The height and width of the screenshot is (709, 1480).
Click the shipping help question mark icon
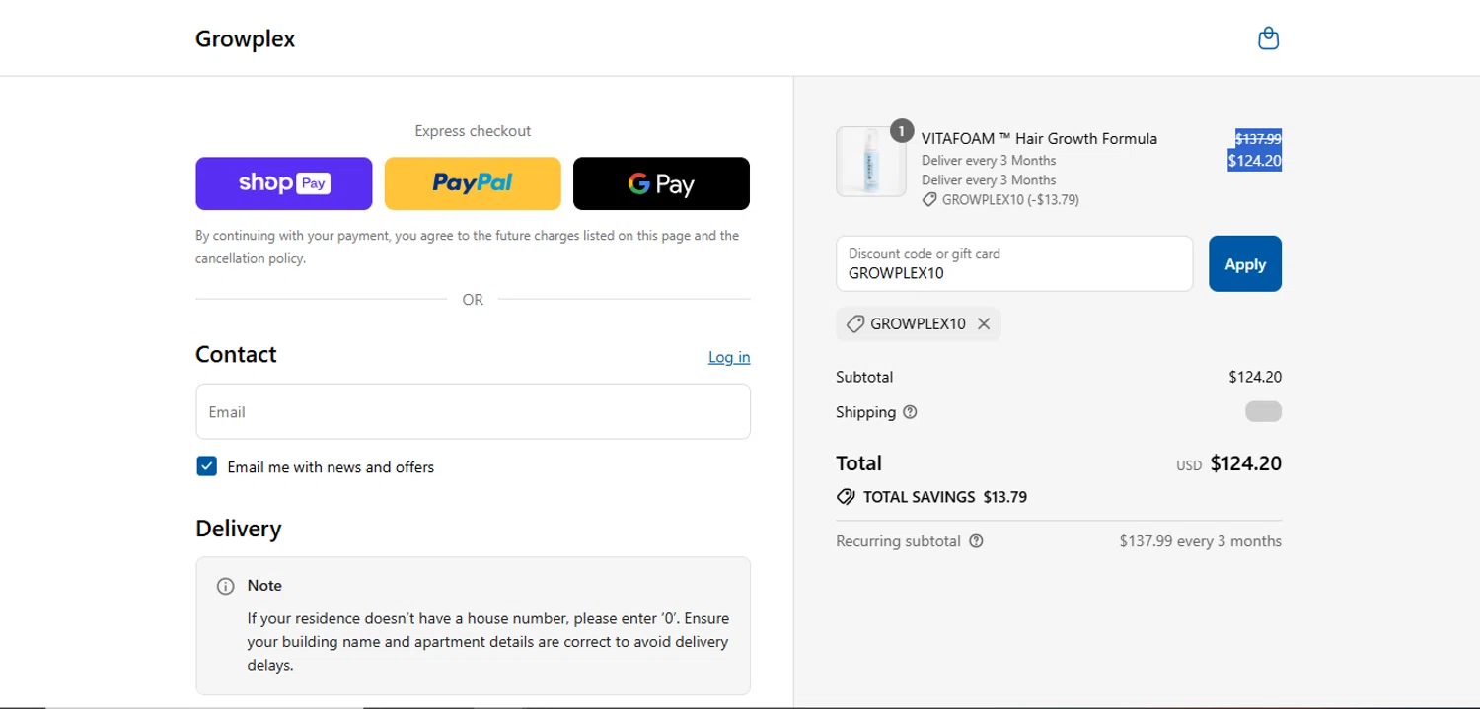910,412
